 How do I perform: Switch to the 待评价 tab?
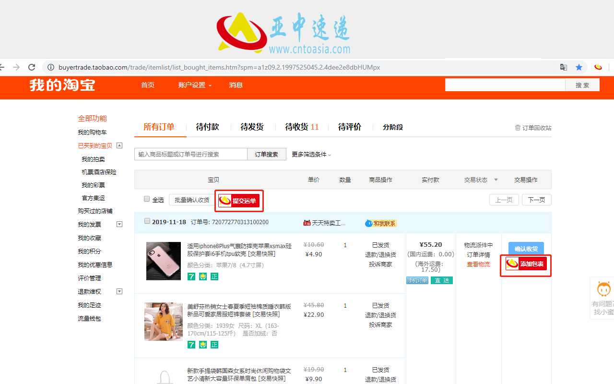pos(350,127)
